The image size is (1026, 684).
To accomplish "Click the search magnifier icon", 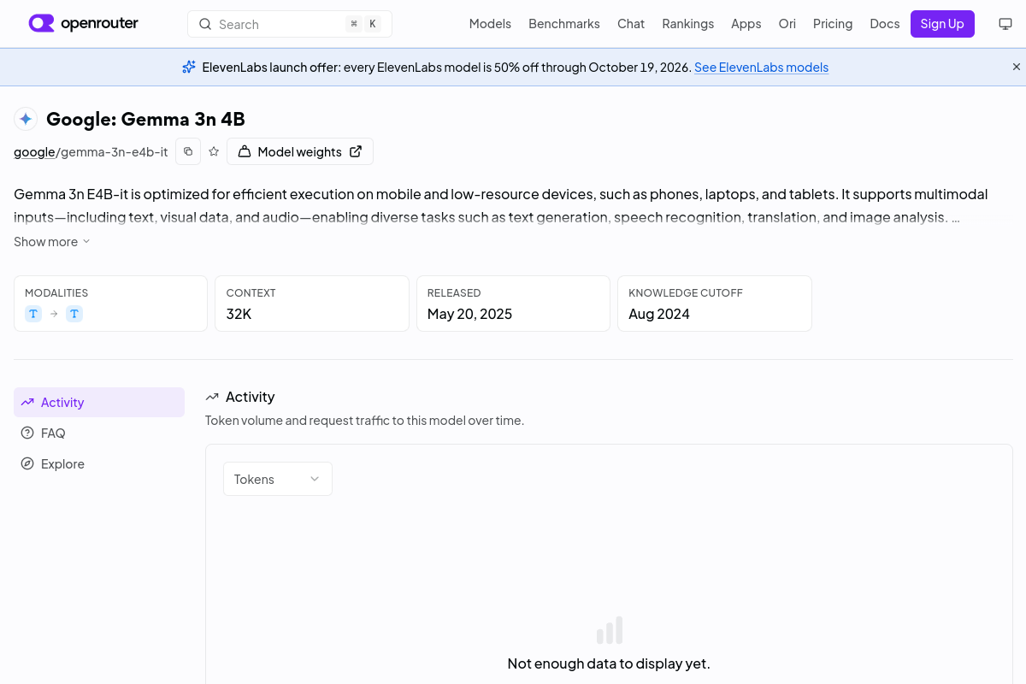I will [x=205, y=24].
